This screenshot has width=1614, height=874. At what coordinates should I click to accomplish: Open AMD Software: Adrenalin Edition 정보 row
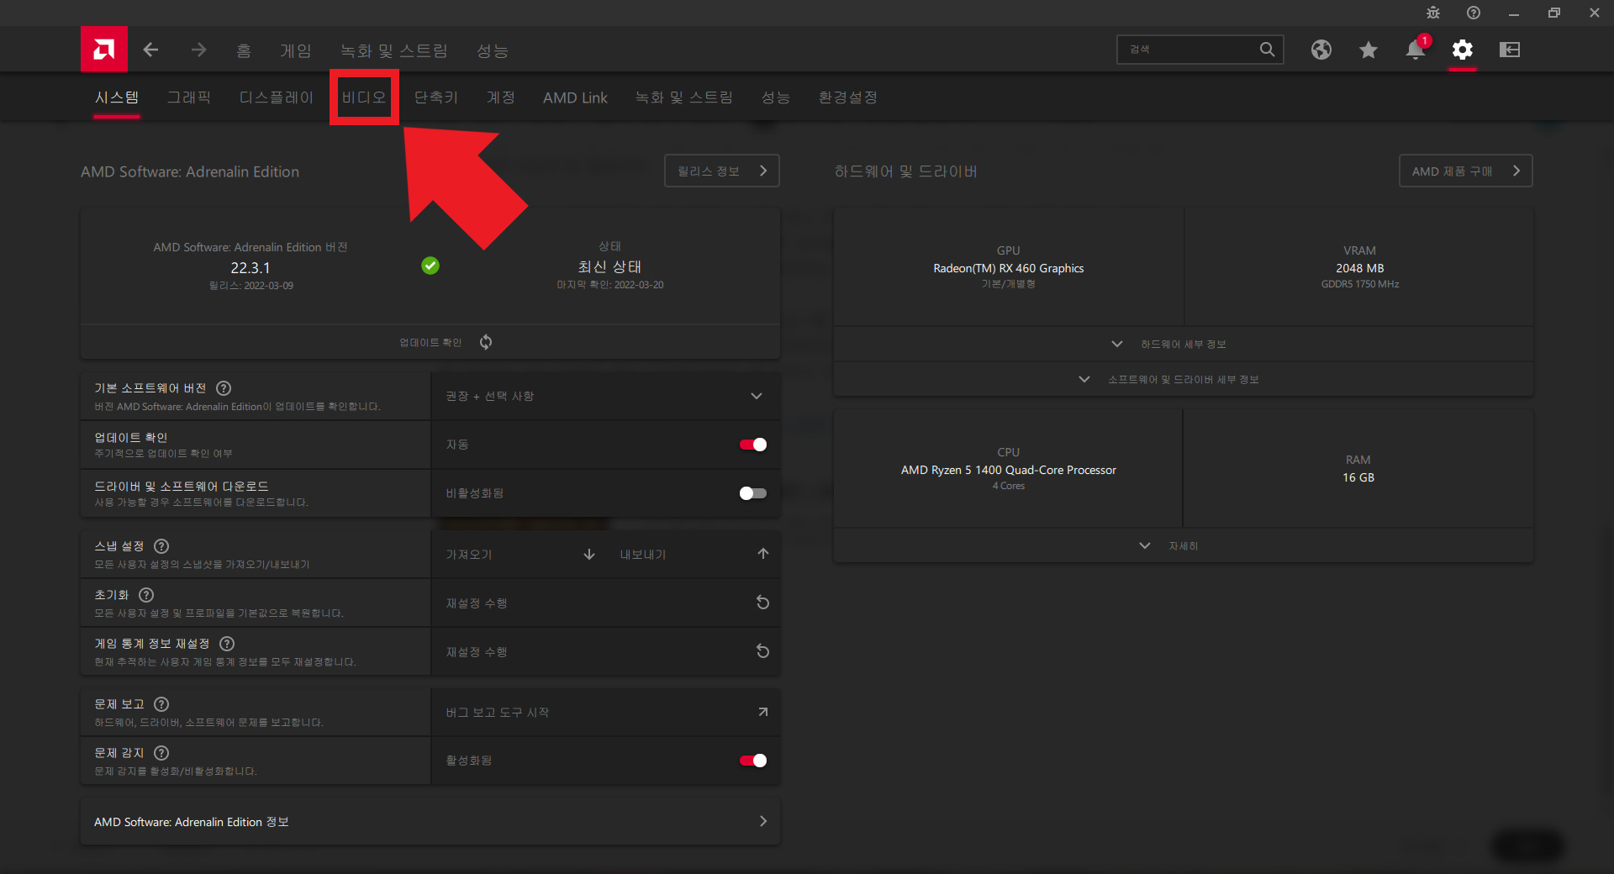(430, 821)
